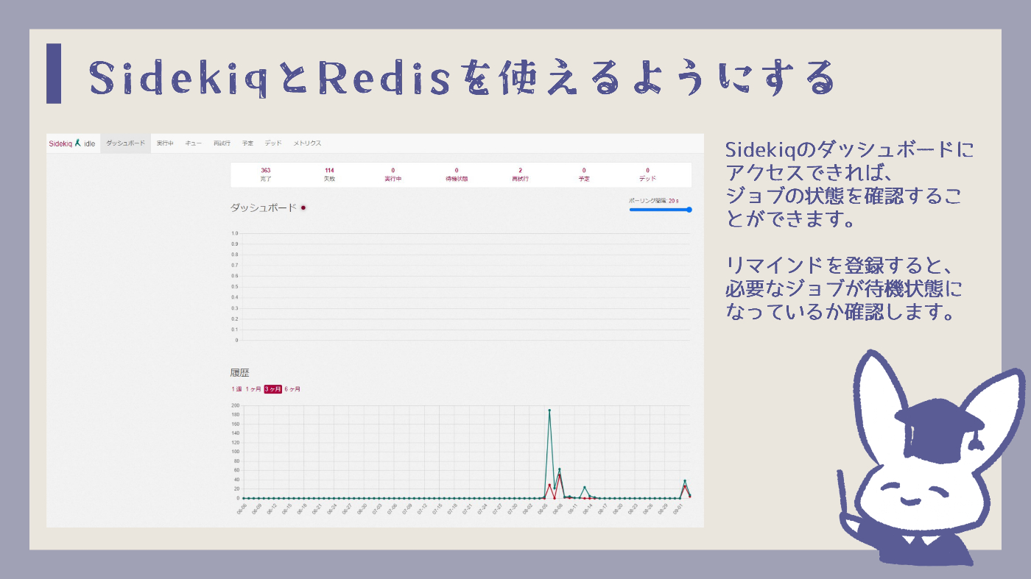Image resolution: width=1031 pixels, height=579 pixels.
Task: Select the highlighted 3 ヶ月 history range
Action: pyautogui.click(x=273, y=389)
